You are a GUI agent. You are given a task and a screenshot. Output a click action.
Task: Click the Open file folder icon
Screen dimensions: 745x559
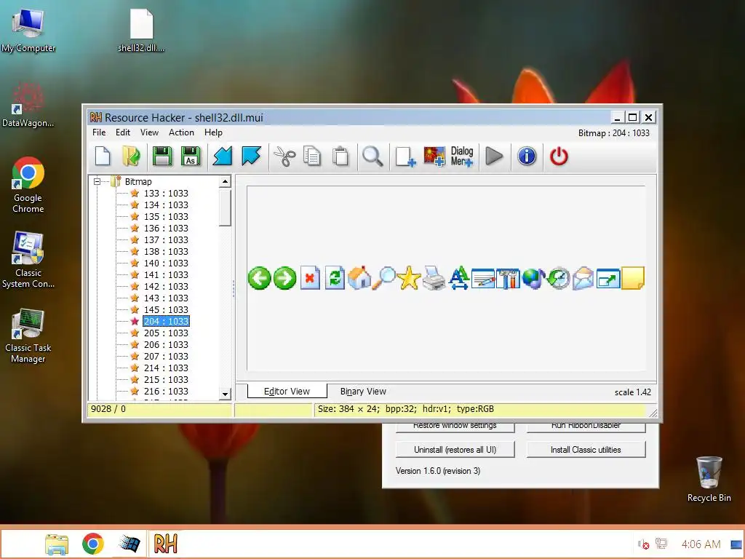coord(131,156)
